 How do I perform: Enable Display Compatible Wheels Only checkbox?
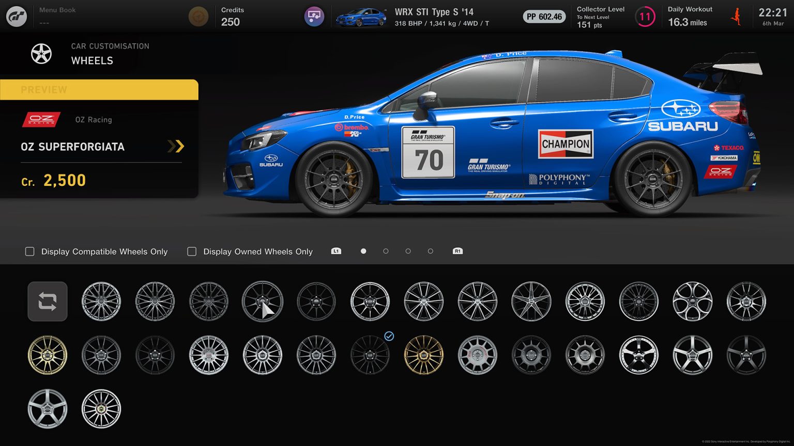[x=30, y=251]
